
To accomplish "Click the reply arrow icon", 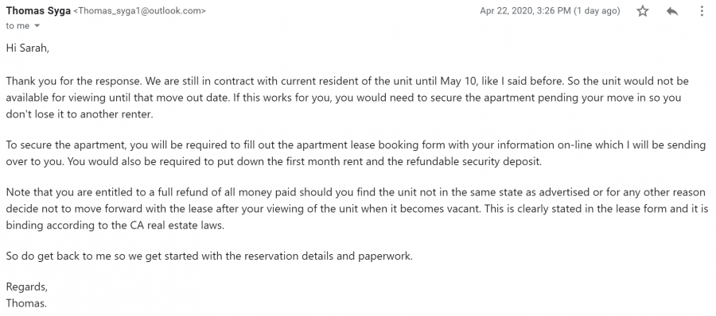I will 672,11.
